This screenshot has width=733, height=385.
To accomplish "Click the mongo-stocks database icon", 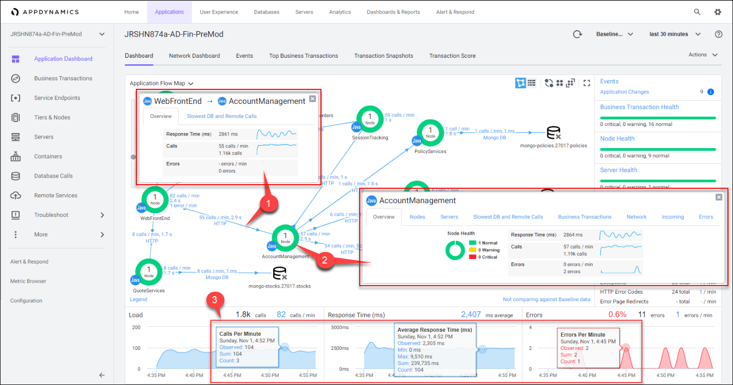I will click(x=279, y=274).
